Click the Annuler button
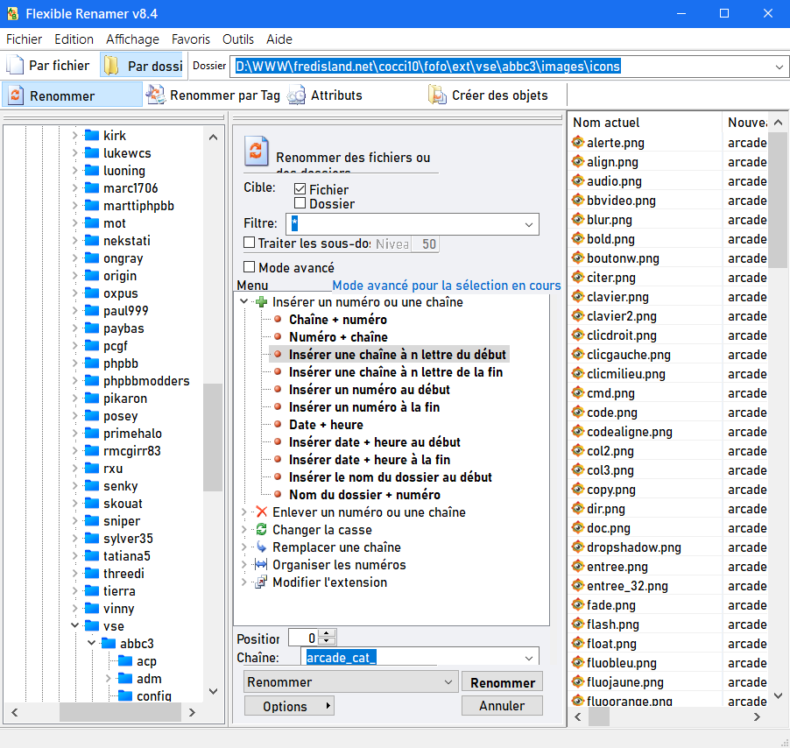The image size is (790, 748). tap(502, 706)
